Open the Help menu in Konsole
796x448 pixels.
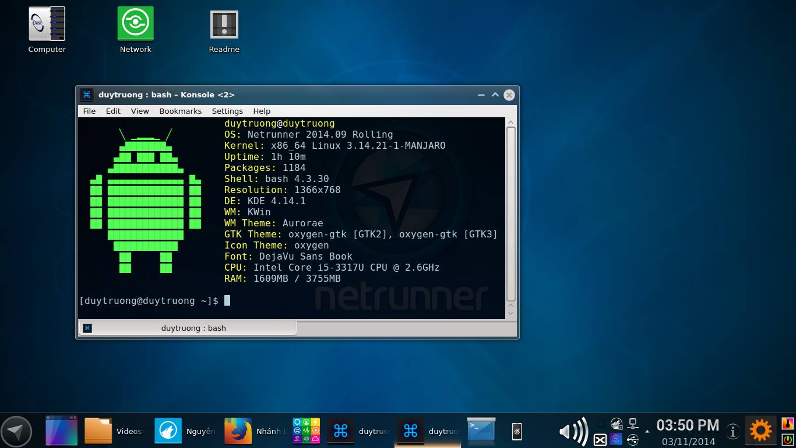(x=262, y=111)
